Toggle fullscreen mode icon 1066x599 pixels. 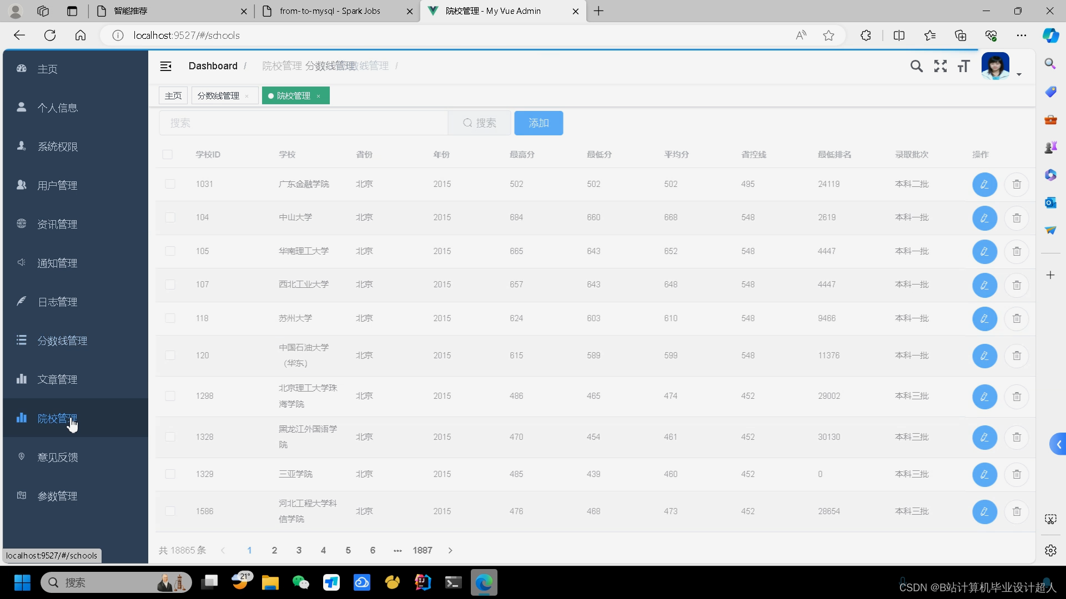click(x=940, y=66)
